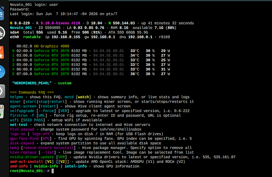272x177 pixels.
Task: Click green 'custom' miner label
Action: pos(65,83)
